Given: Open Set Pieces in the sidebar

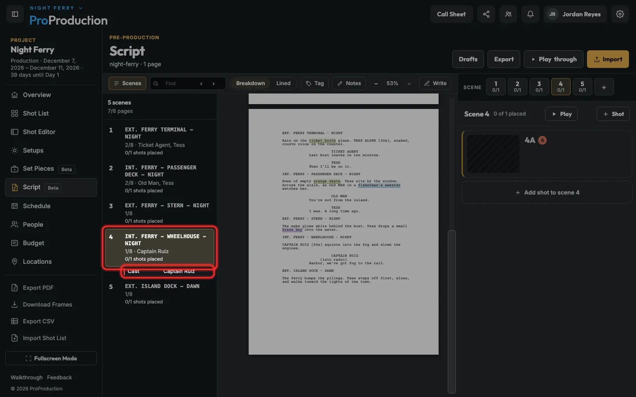Looking at the screenshot, I should 51,169.
